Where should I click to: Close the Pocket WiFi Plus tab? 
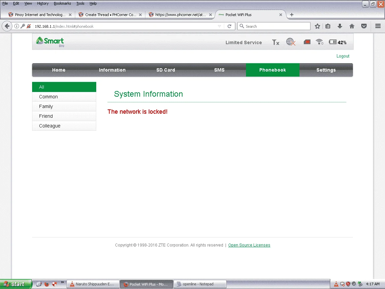click(x=281, y=15)
